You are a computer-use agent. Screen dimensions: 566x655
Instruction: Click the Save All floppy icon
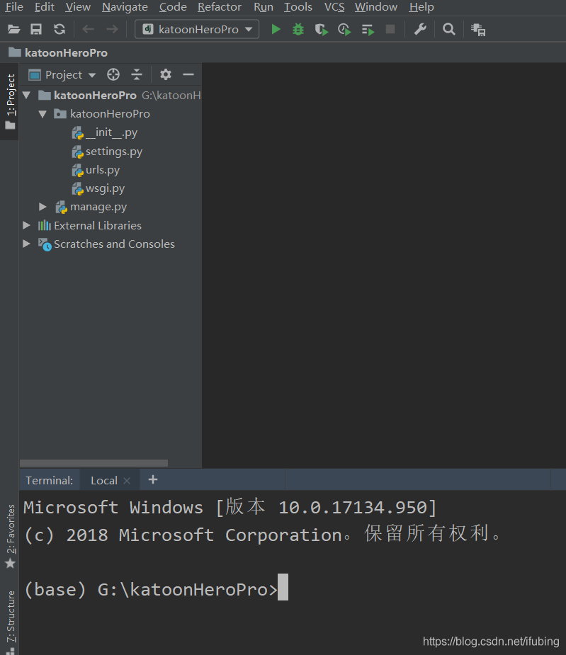coord(36,29)
